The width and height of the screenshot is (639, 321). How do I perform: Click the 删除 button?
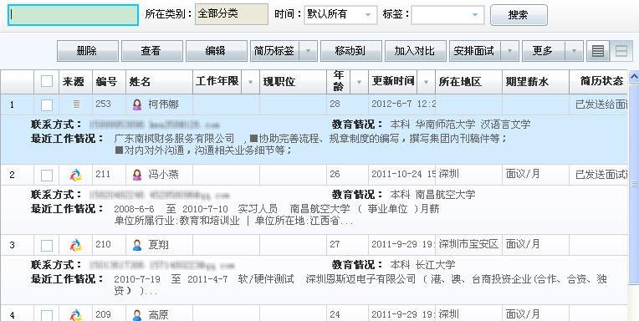pyautogui.click(x=88, y=51)
